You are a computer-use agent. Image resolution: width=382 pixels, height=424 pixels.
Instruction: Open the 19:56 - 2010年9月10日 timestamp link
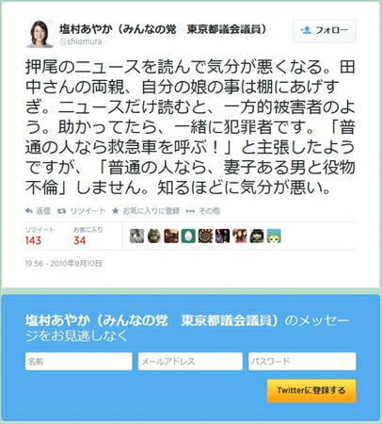coord(64,263)
